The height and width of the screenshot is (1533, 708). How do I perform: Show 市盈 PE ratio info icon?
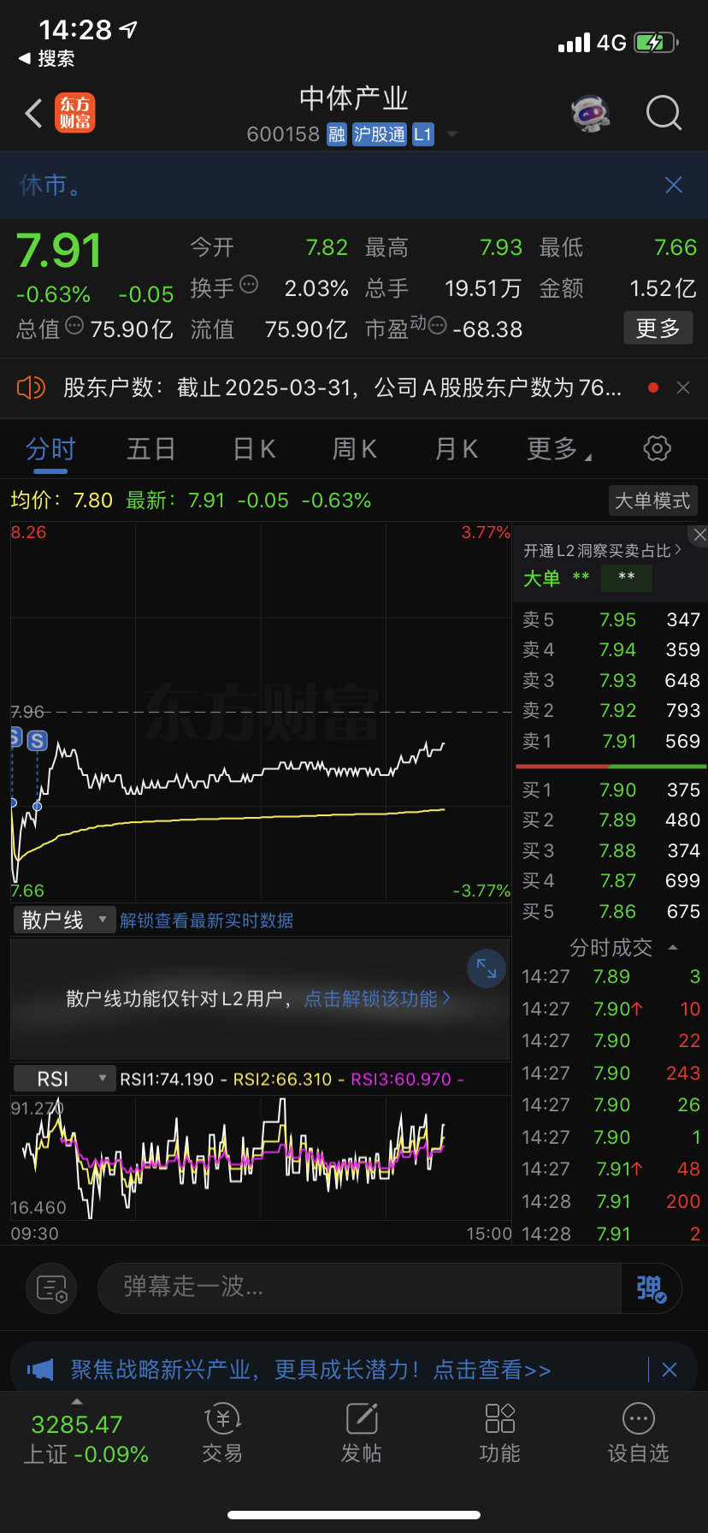point(437,325)
